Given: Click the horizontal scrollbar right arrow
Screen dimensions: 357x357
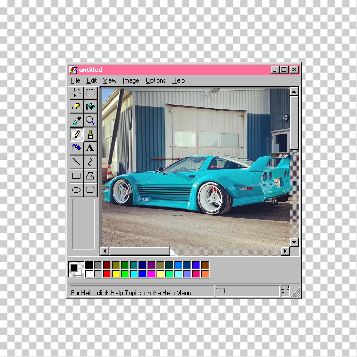Looking at the screenshot, I should click(x=285, y=251).
